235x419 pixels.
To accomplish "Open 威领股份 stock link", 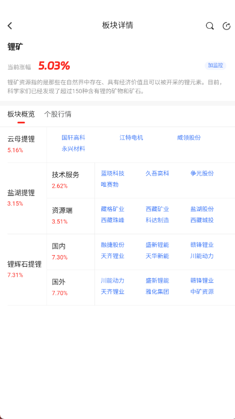I will coord(189,138).
